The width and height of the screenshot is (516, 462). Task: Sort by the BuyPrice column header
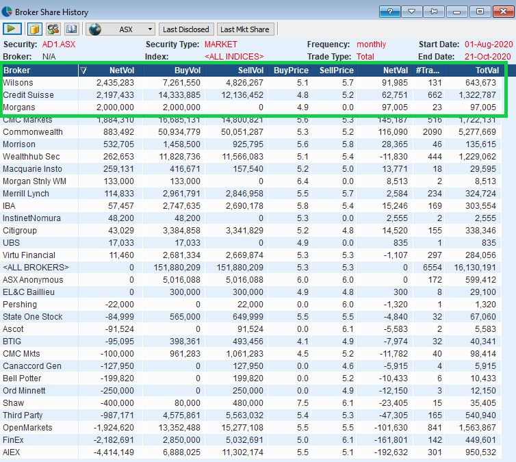(x=291, y=70)
